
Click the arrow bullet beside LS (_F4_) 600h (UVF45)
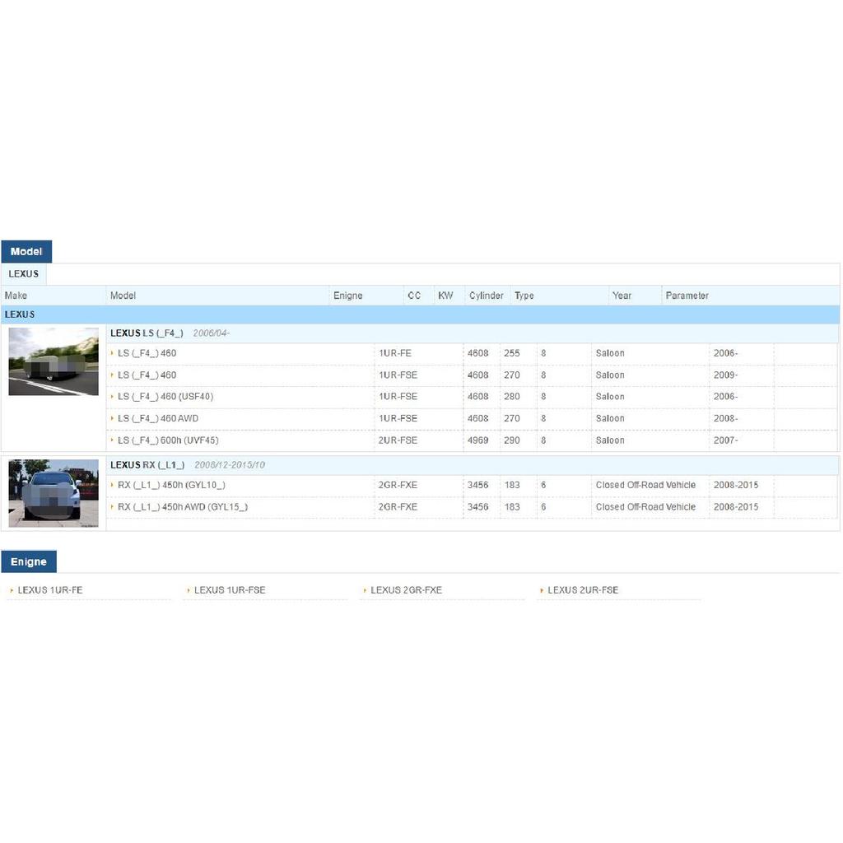click(x=112, y=440)
